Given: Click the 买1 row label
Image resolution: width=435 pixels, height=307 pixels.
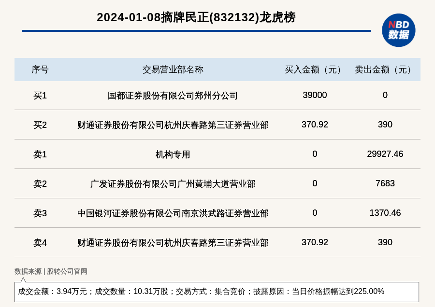Looking at the screenshot, I should pyautogui.click(x=40, y=95).
